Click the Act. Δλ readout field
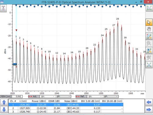The height and width of the screenshot is (115, 153). [47, 96]
